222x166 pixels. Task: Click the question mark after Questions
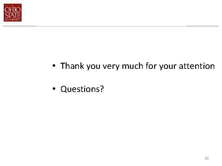pos(102,89)
